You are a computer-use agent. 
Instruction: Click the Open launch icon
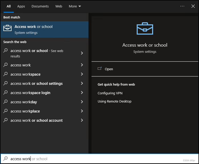tap(99, 68)
